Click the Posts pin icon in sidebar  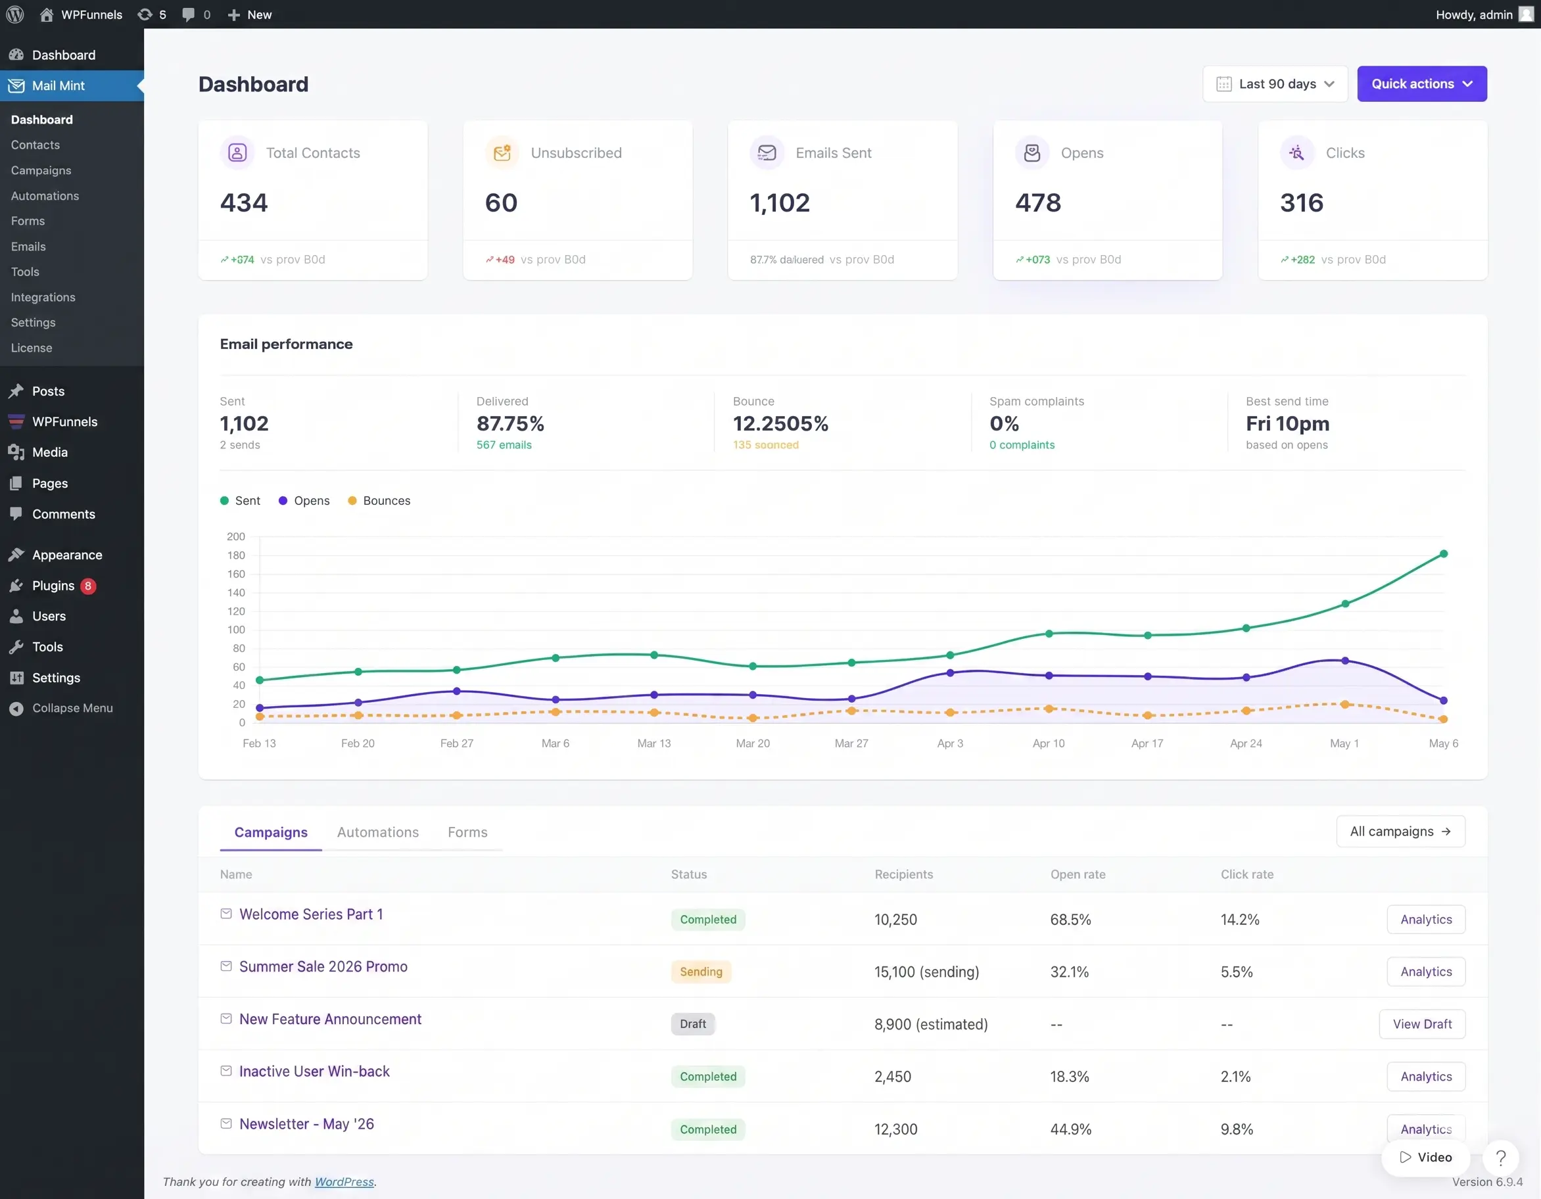(x=16, y=391)
